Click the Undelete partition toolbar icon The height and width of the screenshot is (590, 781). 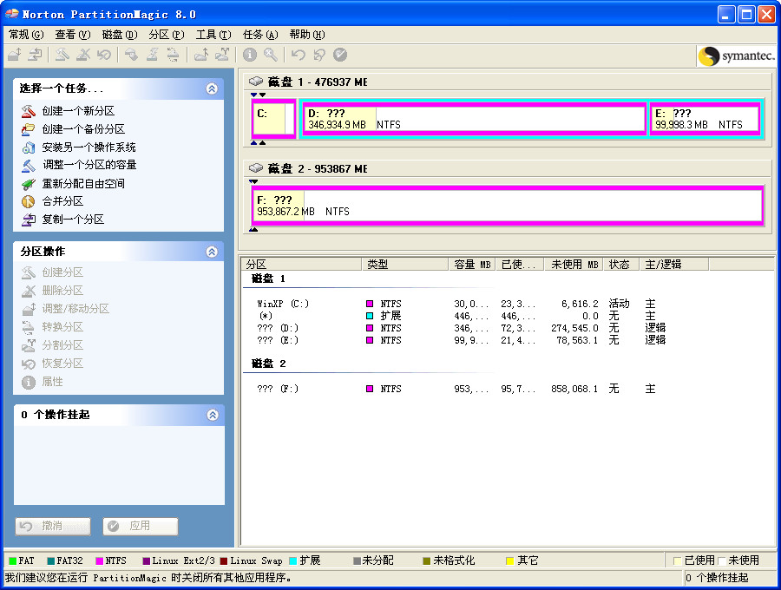[104, 55]
